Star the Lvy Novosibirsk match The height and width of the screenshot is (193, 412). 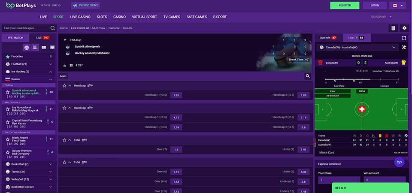coord(8,109)
